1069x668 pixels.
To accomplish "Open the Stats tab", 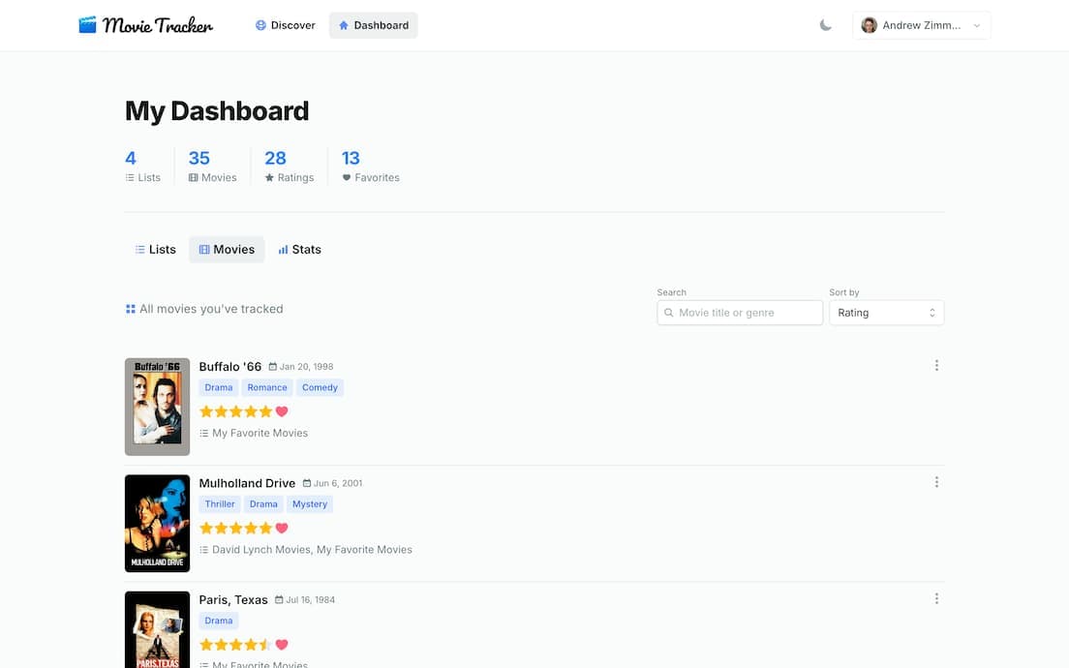I will click(299, 250).
